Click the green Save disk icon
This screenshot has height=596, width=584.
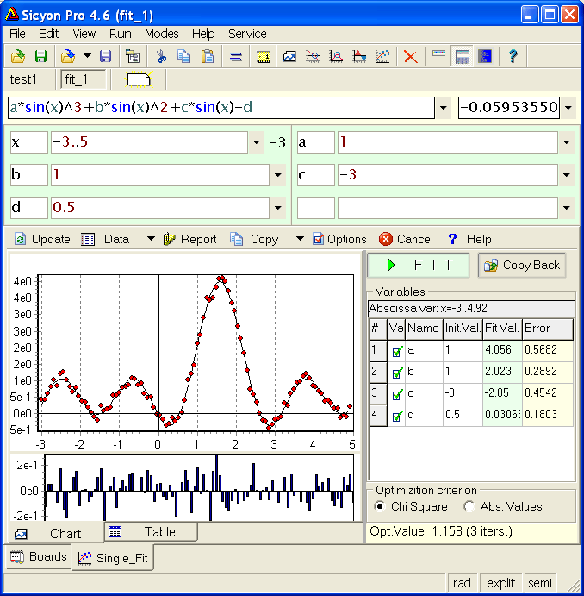(x=40, y=57)
